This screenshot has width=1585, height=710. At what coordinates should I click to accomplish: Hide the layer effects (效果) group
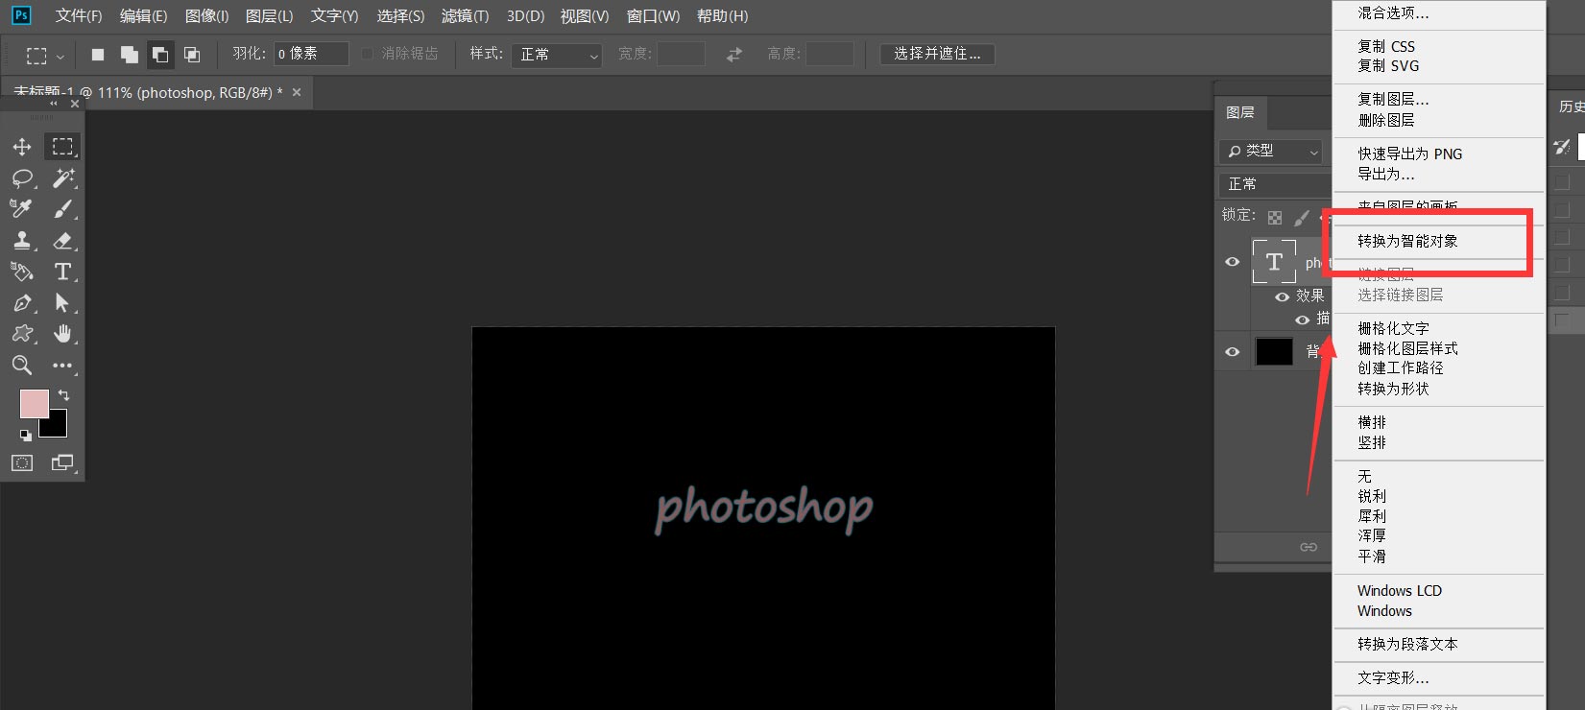[x=1282, y=296]
